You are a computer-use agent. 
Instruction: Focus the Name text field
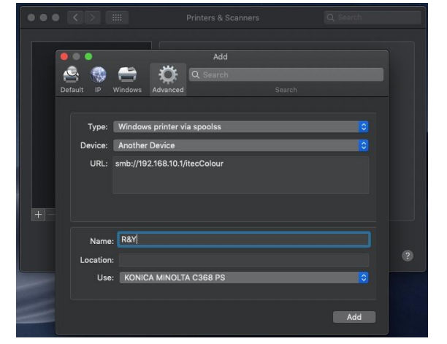point(245,240)
